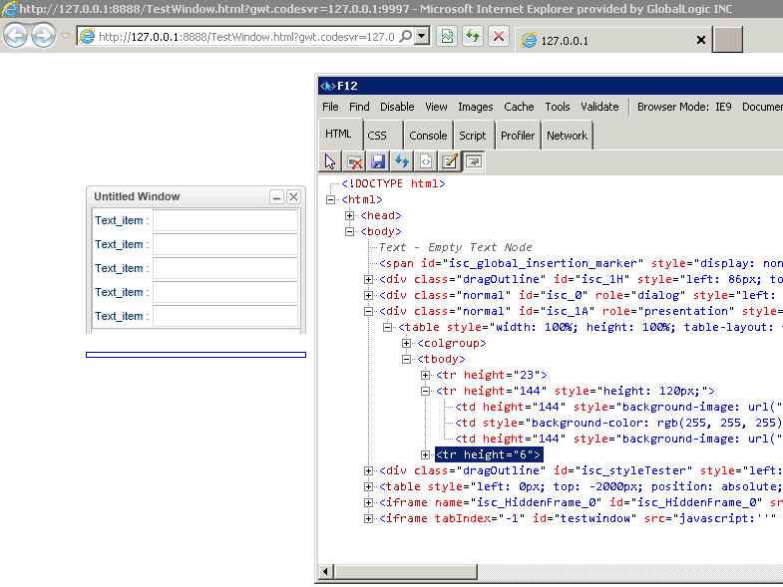Viewport: 783px width, 587px height.
Task: Stop page loading with the red X button
Action: point(499,37)
